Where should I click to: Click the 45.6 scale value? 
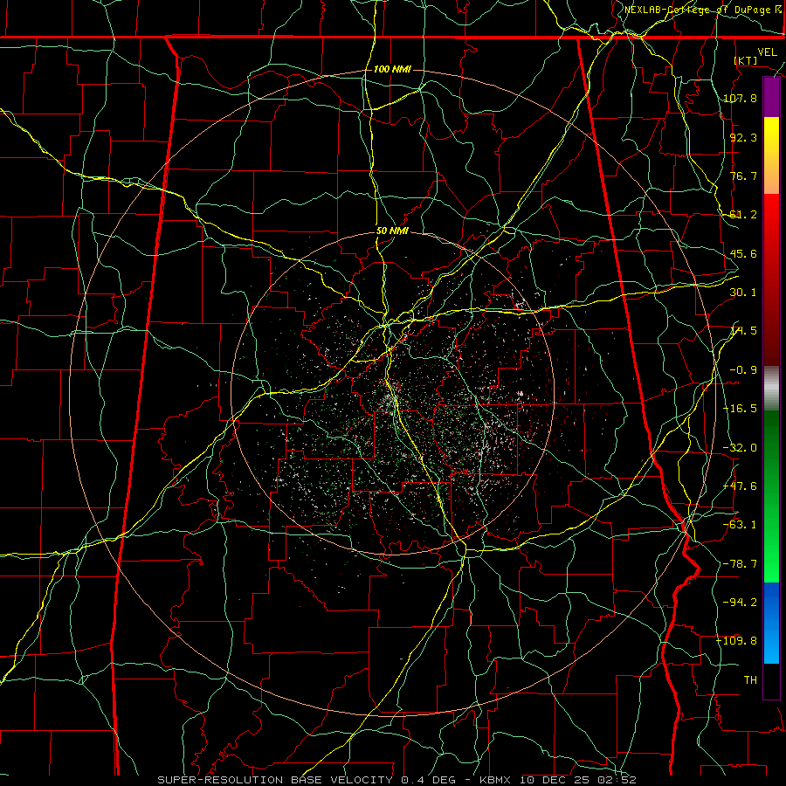(x=743, y=253)
